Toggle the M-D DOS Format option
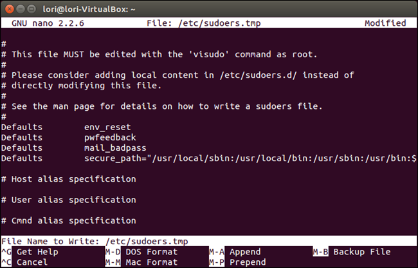The width and height of the screenshot is (418, 268). pos(141,252)
